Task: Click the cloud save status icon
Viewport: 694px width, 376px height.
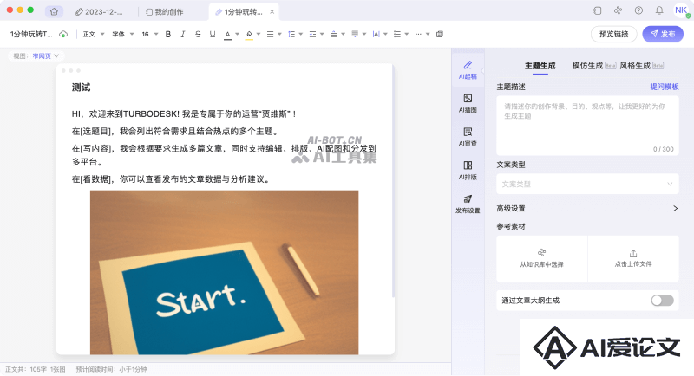Action: pyautogui.click(x=63, y=34)
